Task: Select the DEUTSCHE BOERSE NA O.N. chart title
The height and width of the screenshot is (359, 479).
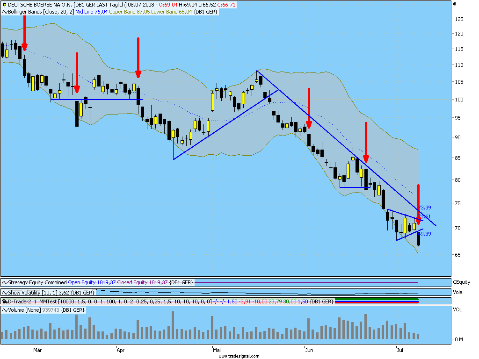Action: 40,5
